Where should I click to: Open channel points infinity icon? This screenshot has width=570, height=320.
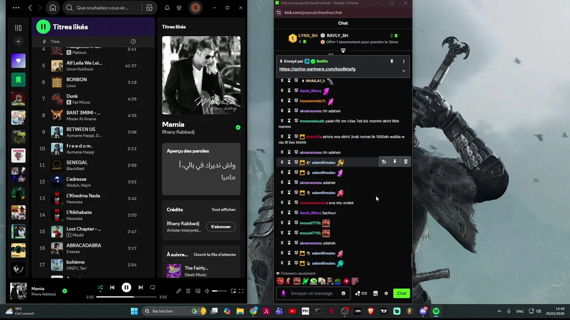361,293
